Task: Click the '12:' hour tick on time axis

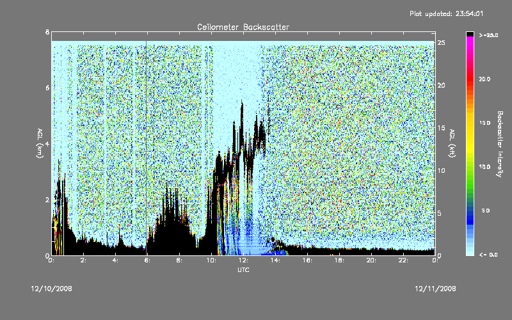Action: click(243, 260)
